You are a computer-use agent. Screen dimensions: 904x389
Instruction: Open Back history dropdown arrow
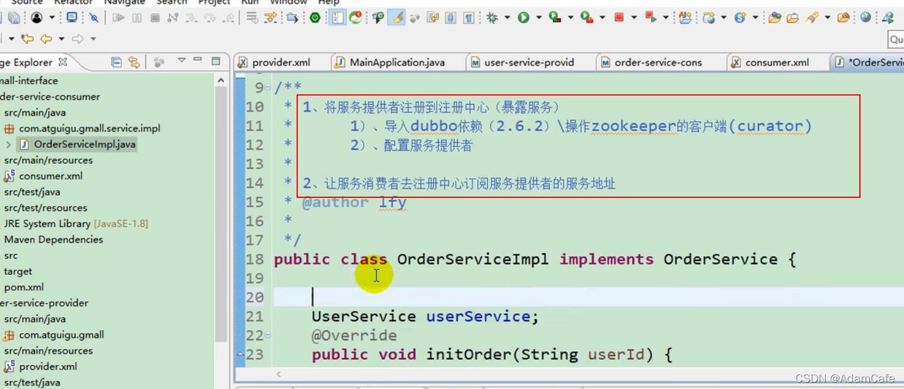pyautogui.click(x=61, y=39)
